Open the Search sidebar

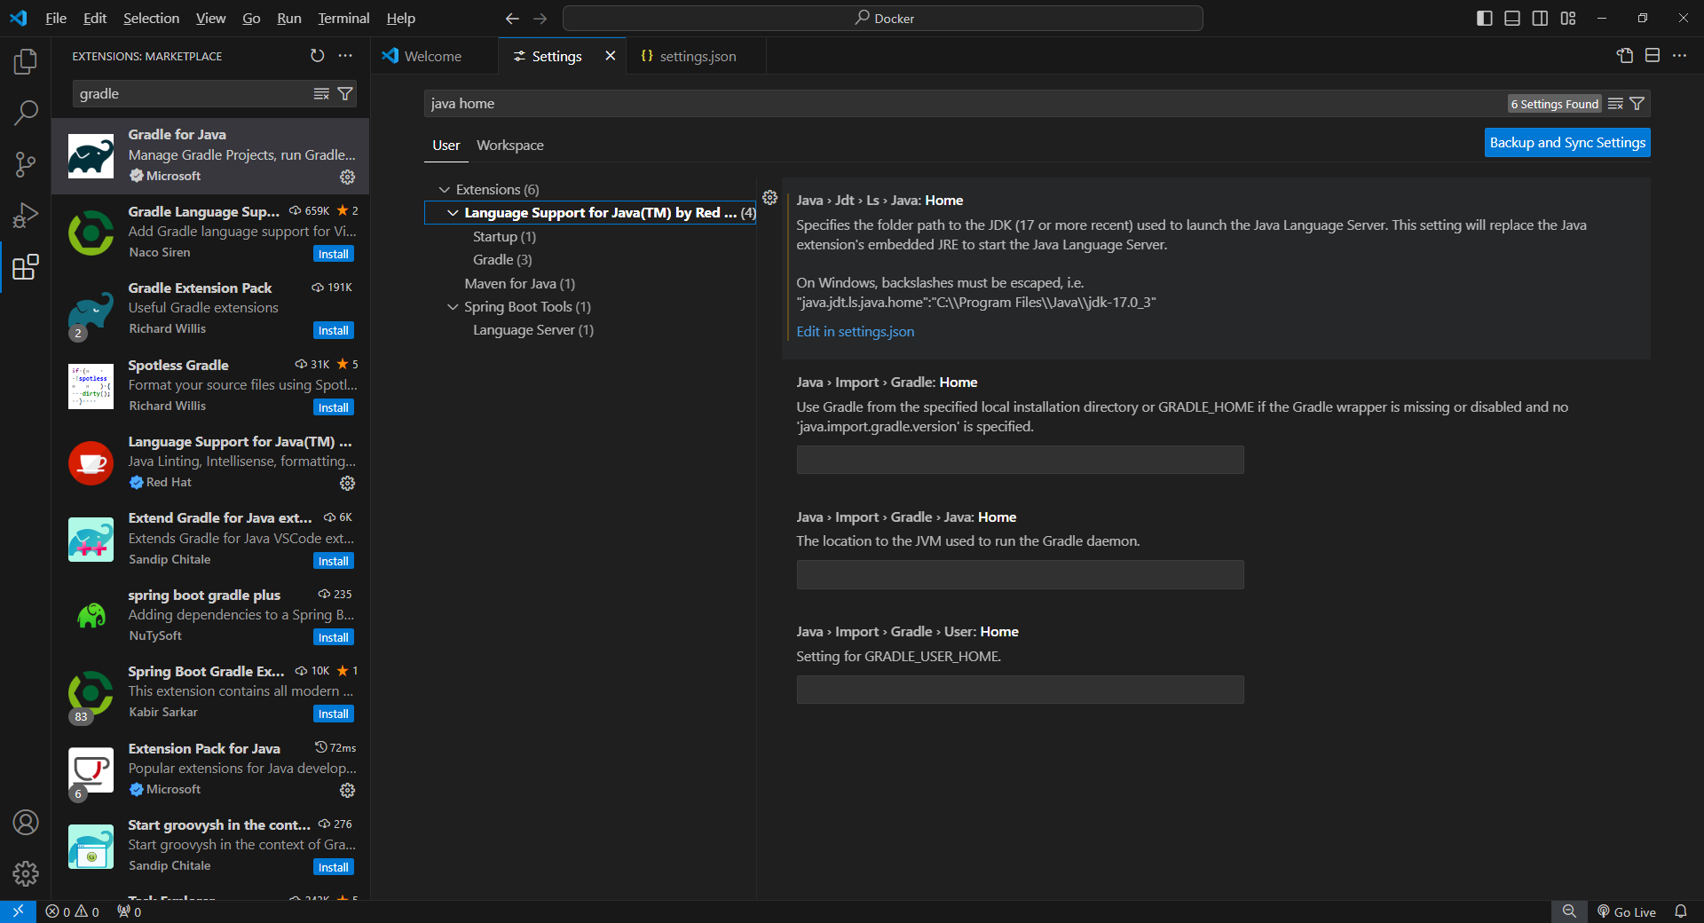click(x=26, y=113)
